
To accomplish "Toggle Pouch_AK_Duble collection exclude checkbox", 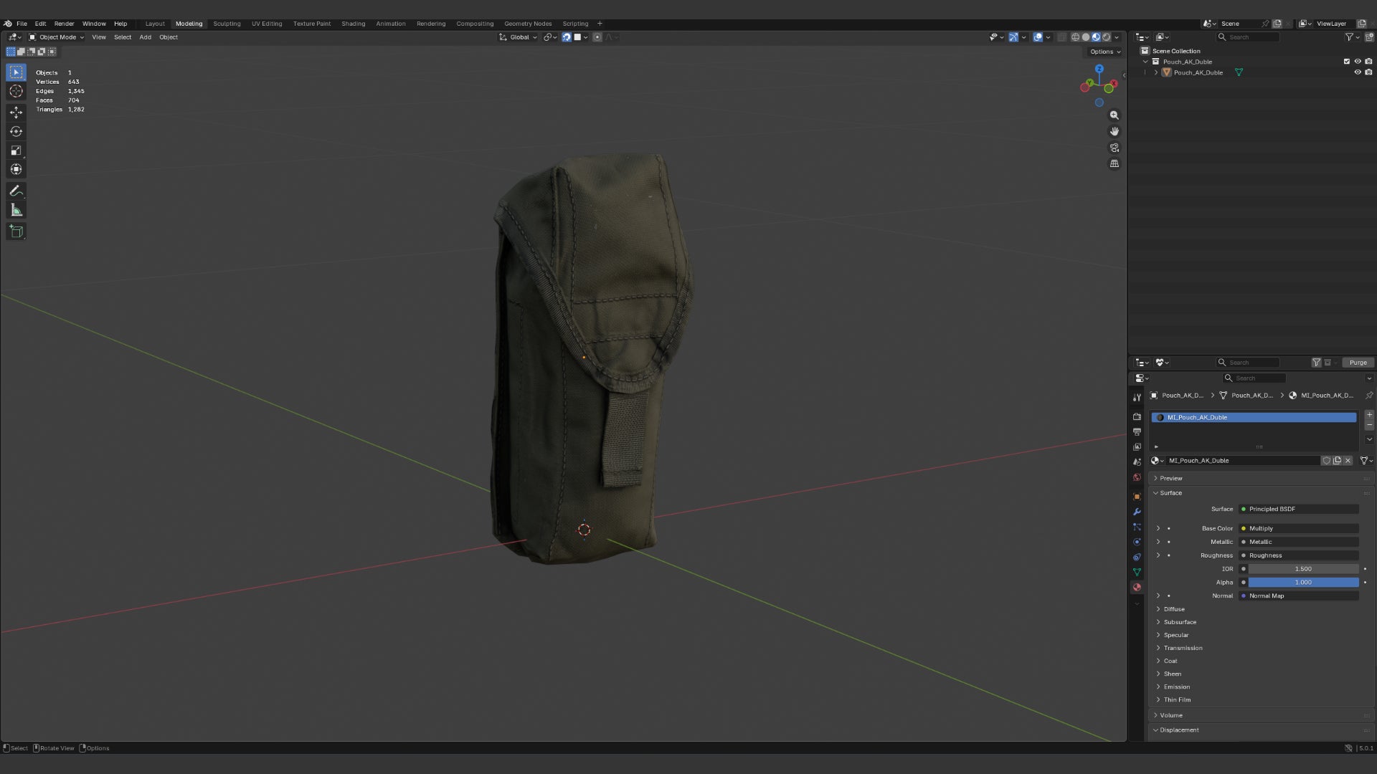I will click(1346, 62).
